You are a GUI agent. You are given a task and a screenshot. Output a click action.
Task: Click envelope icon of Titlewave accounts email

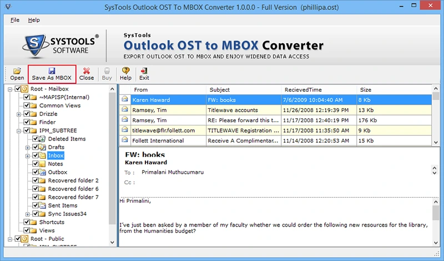pyautogui.click(x=124, y=109)
